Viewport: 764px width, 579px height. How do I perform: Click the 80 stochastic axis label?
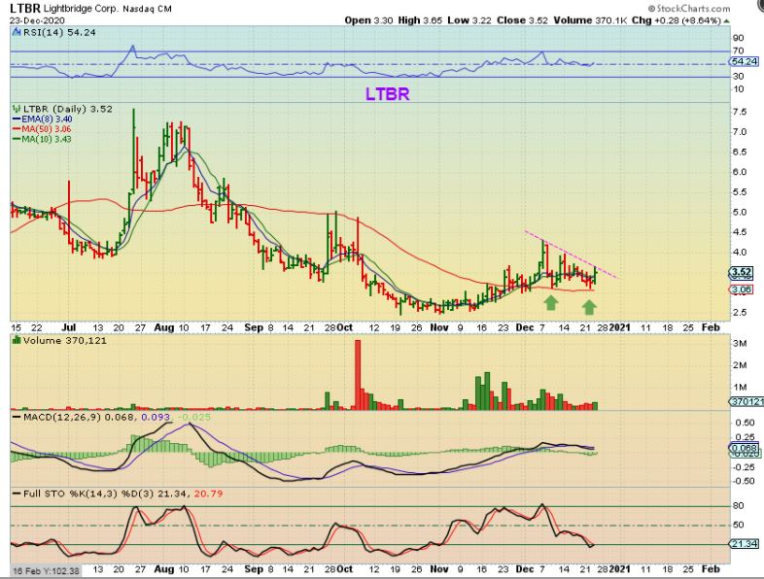tap(738, 506)
